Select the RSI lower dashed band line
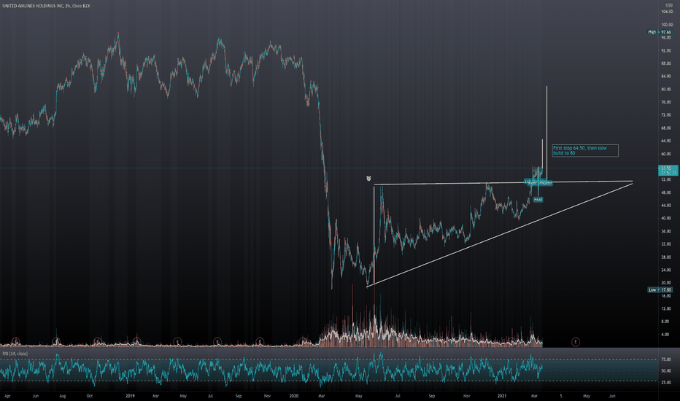 click(x=329, y=381)
